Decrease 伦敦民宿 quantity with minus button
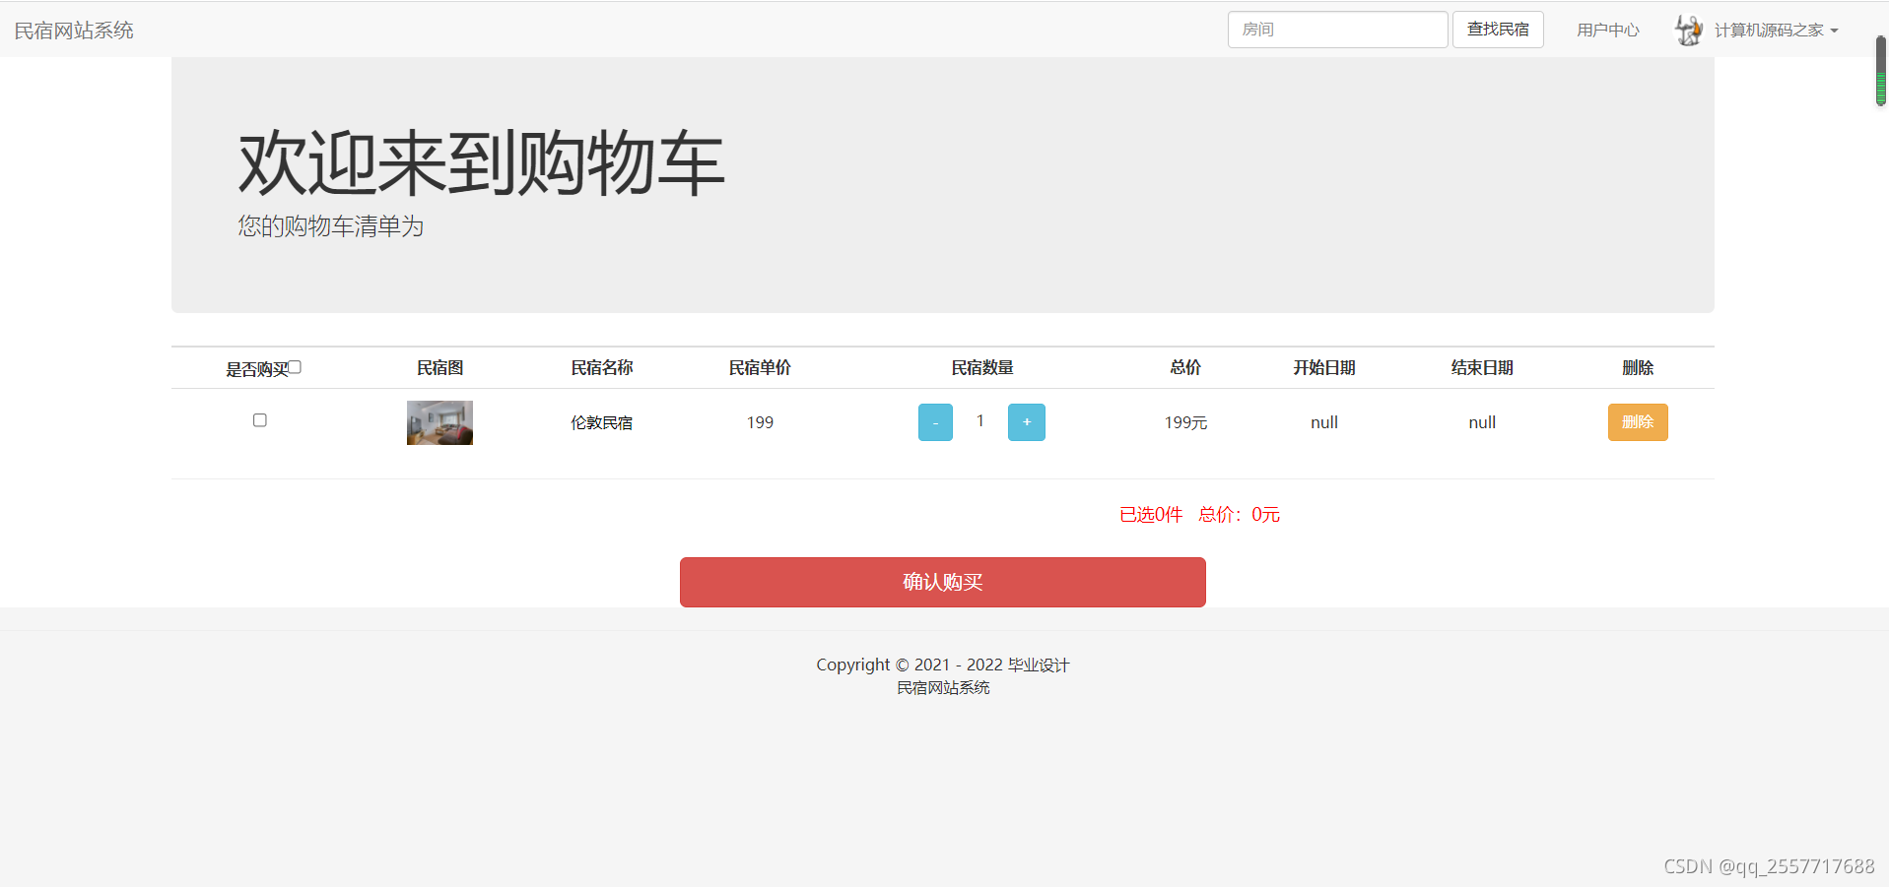Viewport: 1889px width, 887px height. 935,422
